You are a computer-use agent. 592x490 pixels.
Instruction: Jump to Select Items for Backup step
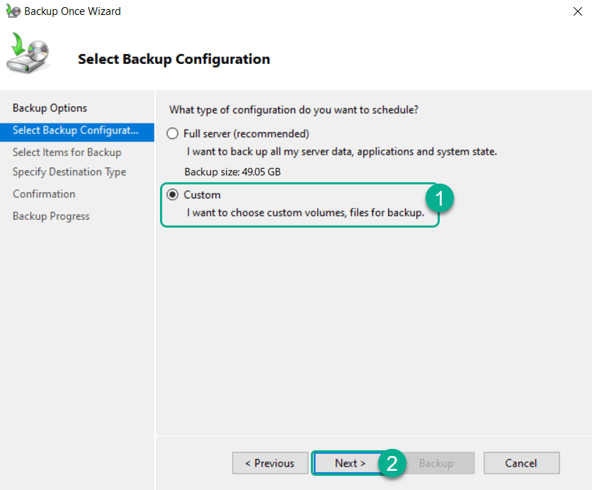67,152
